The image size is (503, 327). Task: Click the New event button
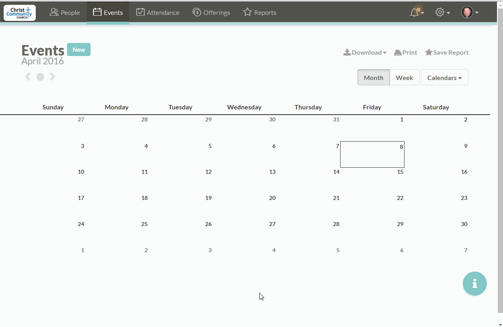click(79, 50)
